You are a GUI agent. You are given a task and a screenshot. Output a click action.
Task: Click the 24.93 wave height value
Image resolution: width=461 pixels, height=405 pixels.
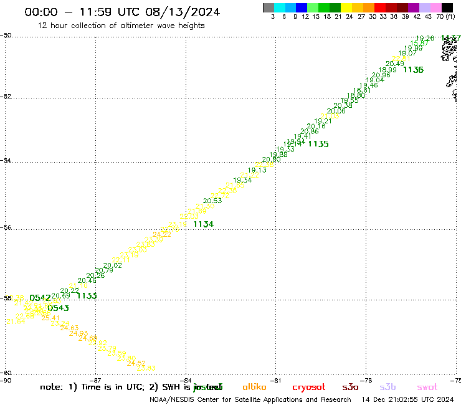pyautogui.click(x=78, y=333)
